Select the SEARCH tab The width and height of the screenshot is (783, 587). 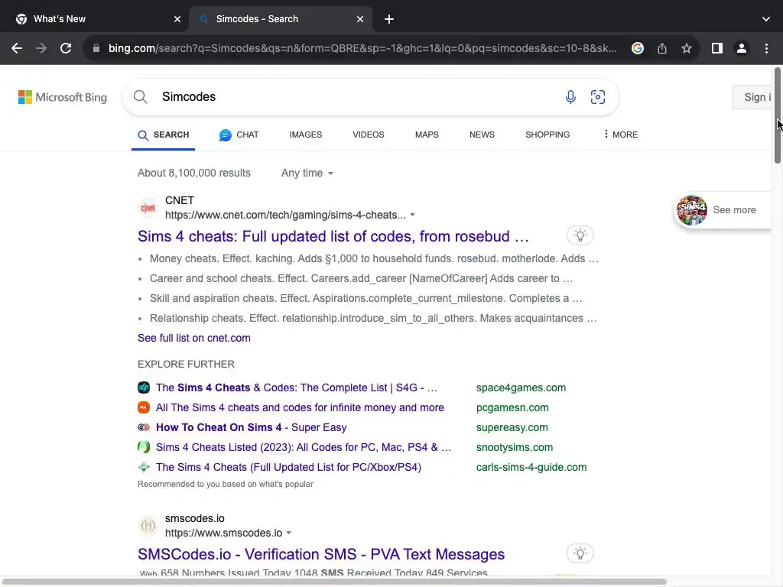point(164,135)
